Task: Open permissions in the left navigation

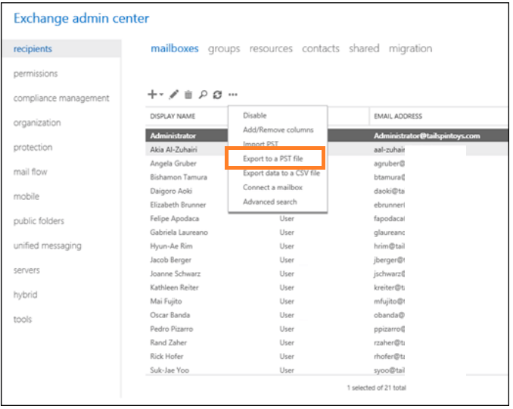Action: pos(36,73)
